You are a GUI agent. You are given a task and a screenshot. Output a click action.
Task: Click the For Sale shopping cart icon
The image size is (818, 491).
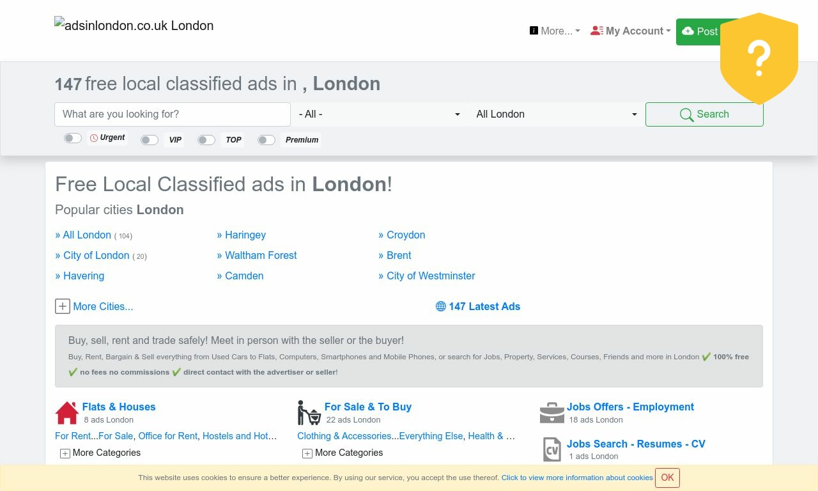(x=309, y=413)
